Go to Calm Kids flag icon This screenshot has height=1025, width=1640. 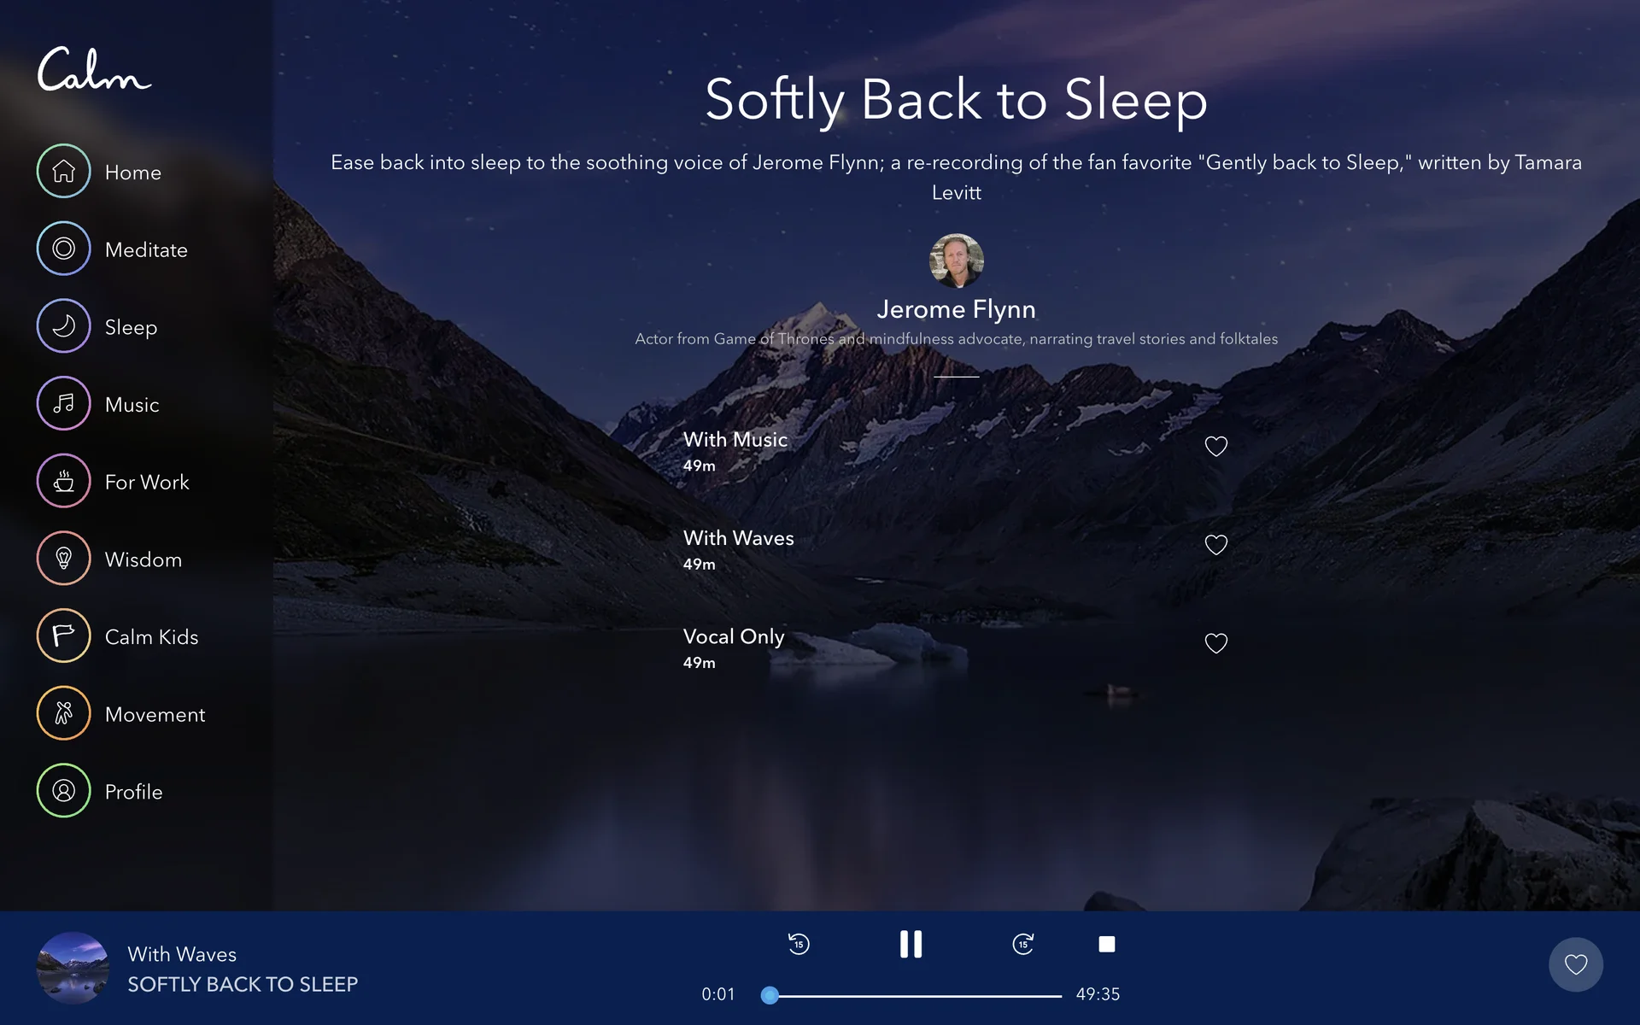click(63, 635)
